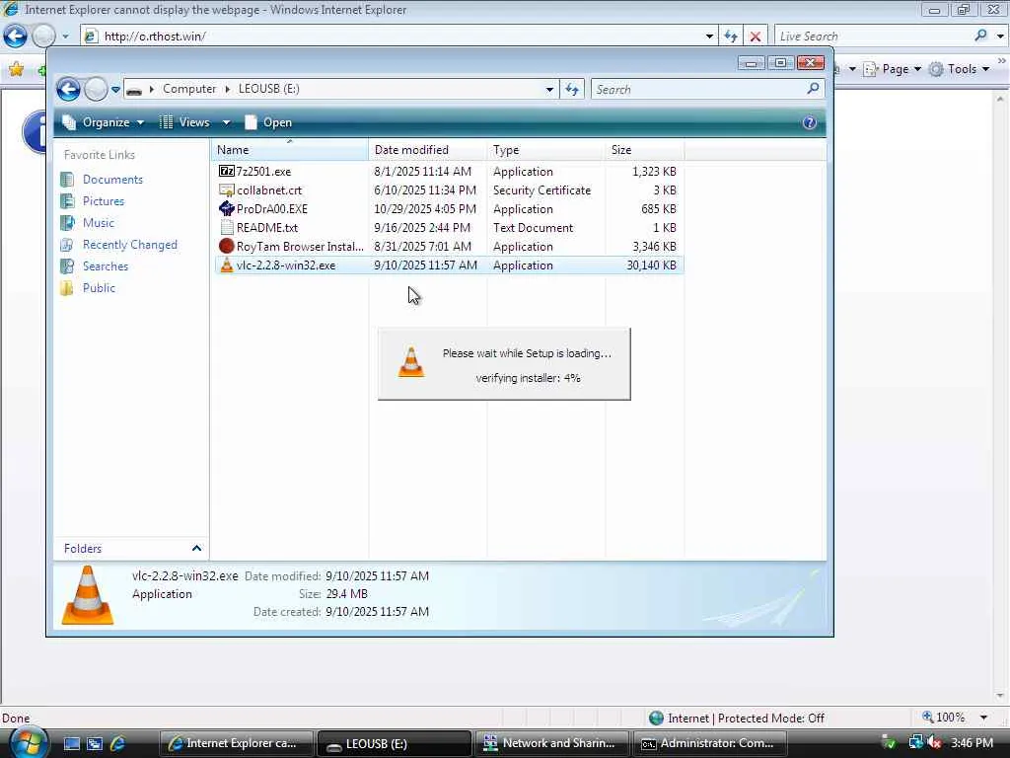
Task: Open the zoom level dropdown
Action: coord(983,718)
